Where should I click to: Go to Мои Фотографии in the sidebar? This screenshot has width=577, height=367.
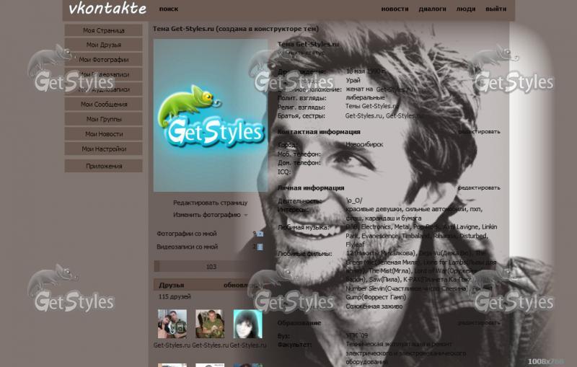(x=104, y=60)
